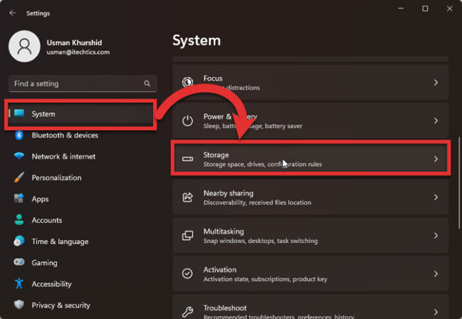Open Nearby sharing settings
This screenshot has width=462, height=319.
point(311,197)
